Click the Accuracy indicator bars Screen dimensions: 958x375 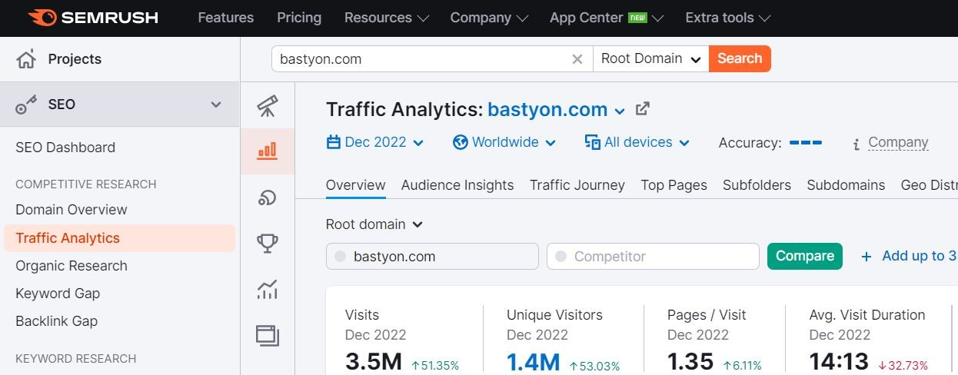tap(806, 143)
